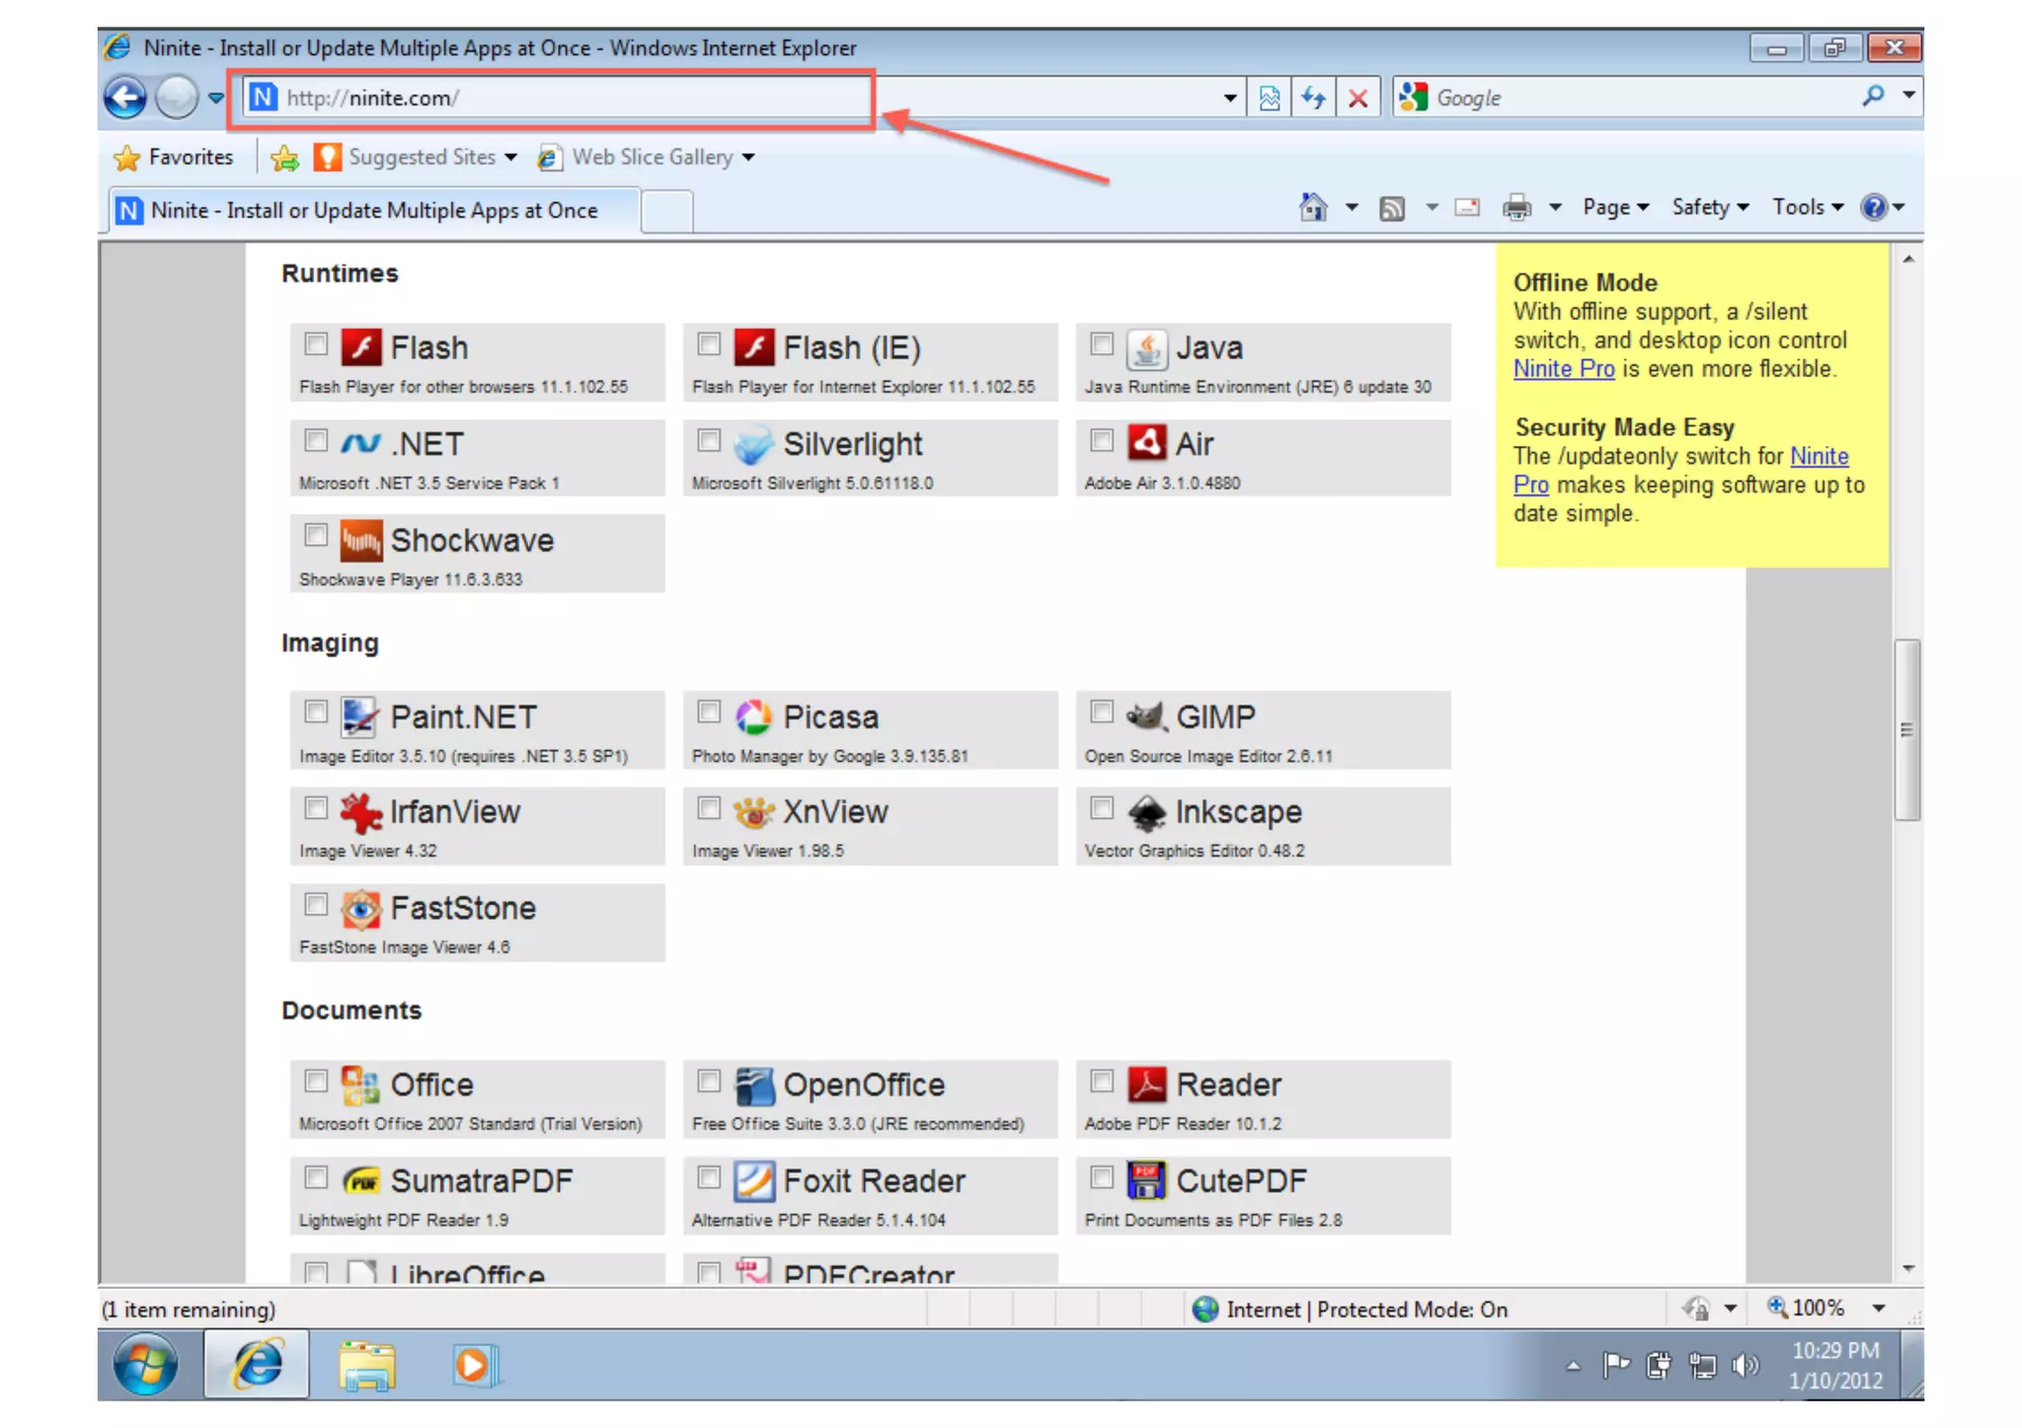Image resolution: width=2022 pixels, height=1428 pixels.
Task: Click the Flash (IE) red icon
Action: coord(753,347)
